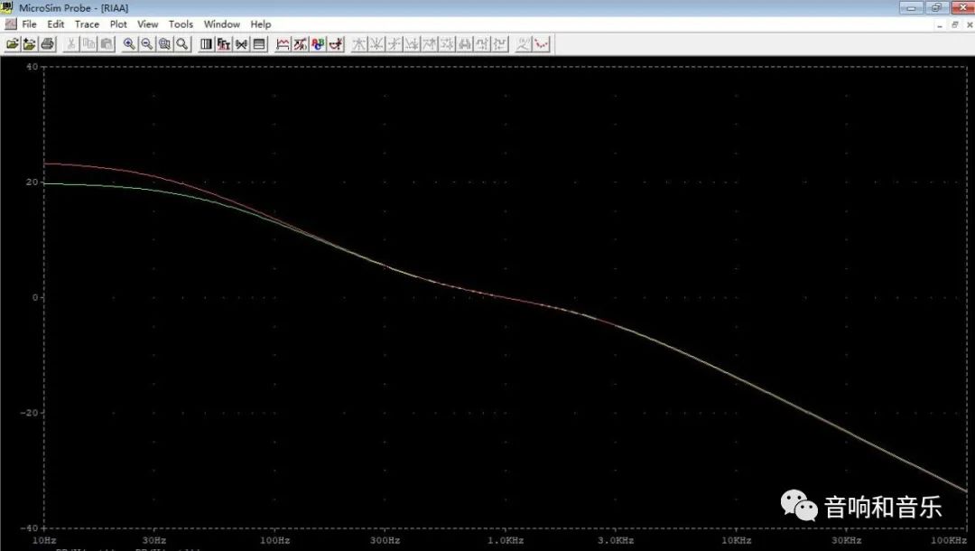Click the FFT Fourier icon

(224, 44)
